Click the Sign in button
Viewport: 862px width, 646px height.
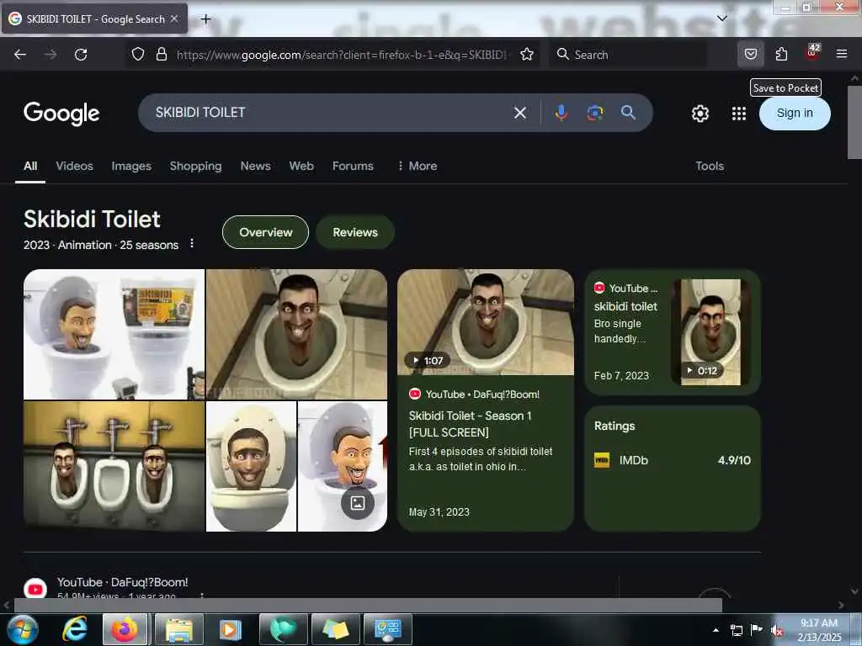point(795,114)
